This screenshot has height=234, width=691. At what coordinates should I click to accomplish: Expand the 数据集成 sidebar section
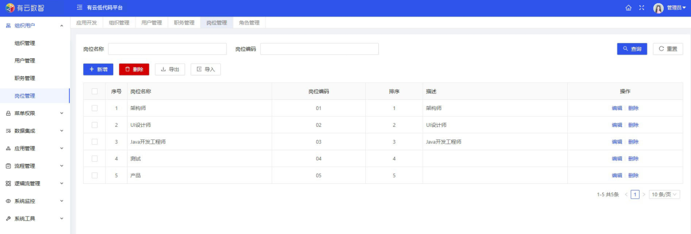[x=35, y=131]
